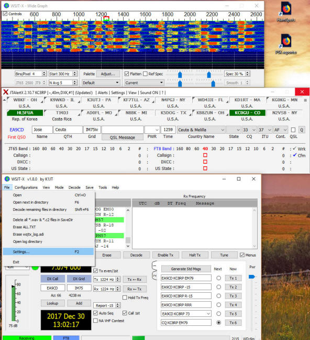This screenshot has height=340, width=310.
Task: Toggle the Tx even/1st checkbox
Action: 95,271
